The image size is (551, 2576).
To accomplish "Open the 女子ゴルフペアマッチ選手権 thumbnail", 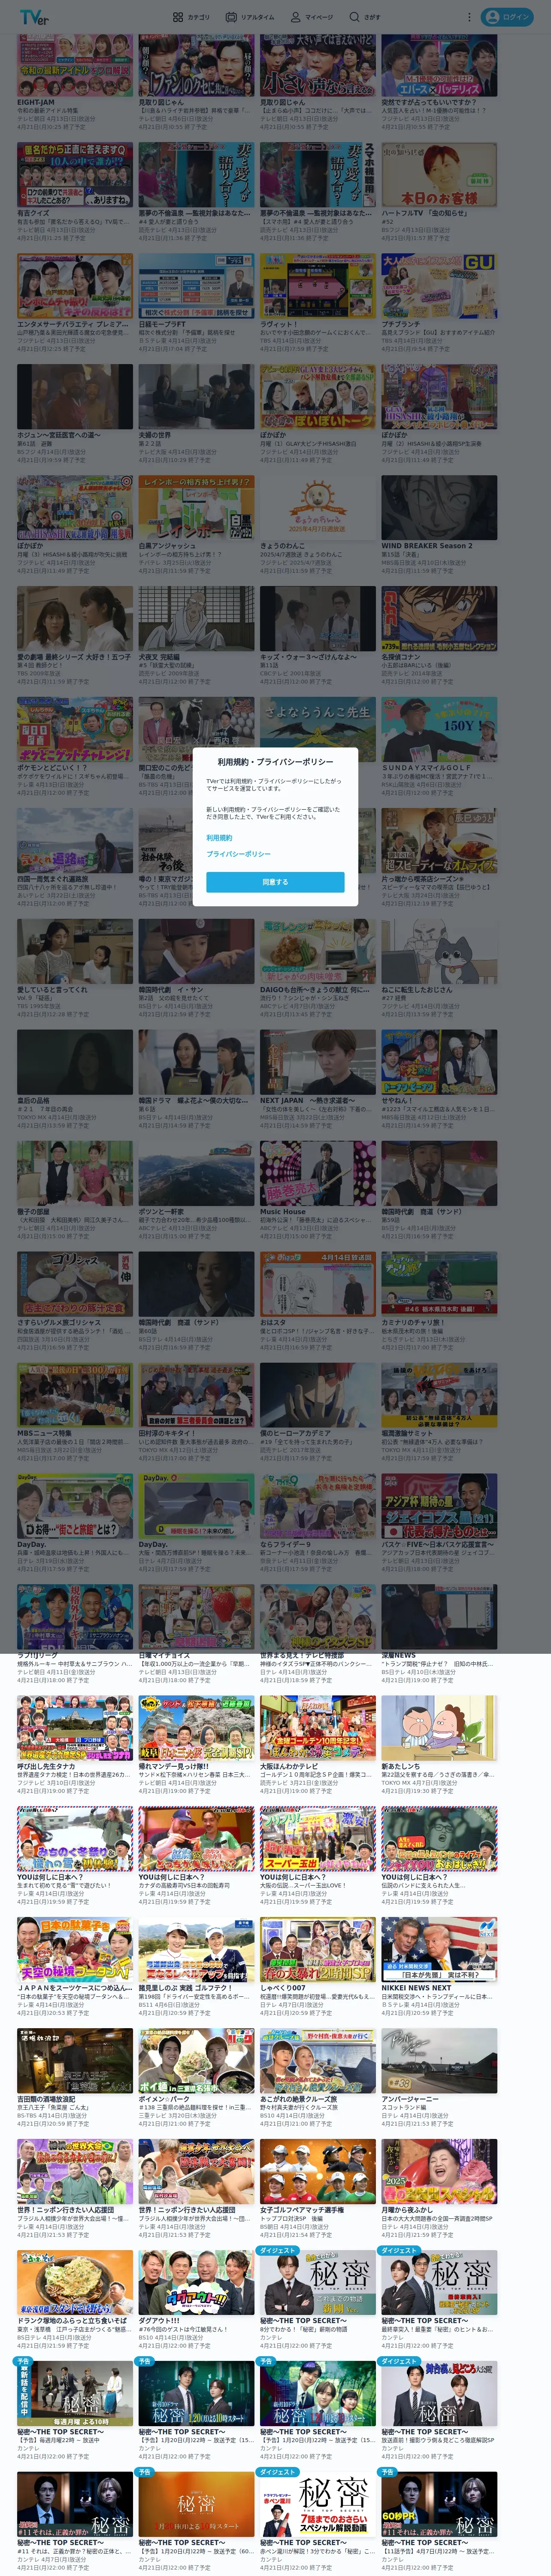I will pos(318,2171).
